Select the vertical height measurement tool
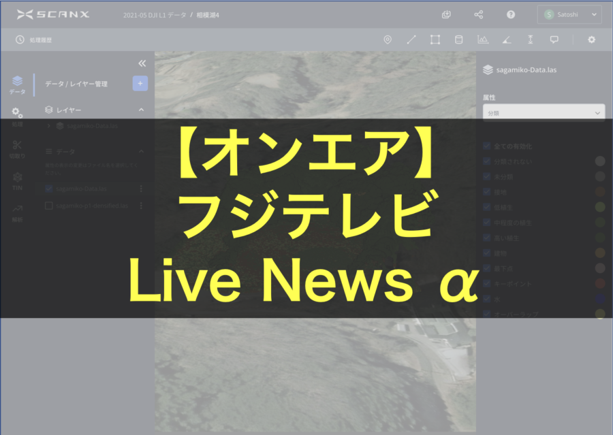 click(530, 39)
